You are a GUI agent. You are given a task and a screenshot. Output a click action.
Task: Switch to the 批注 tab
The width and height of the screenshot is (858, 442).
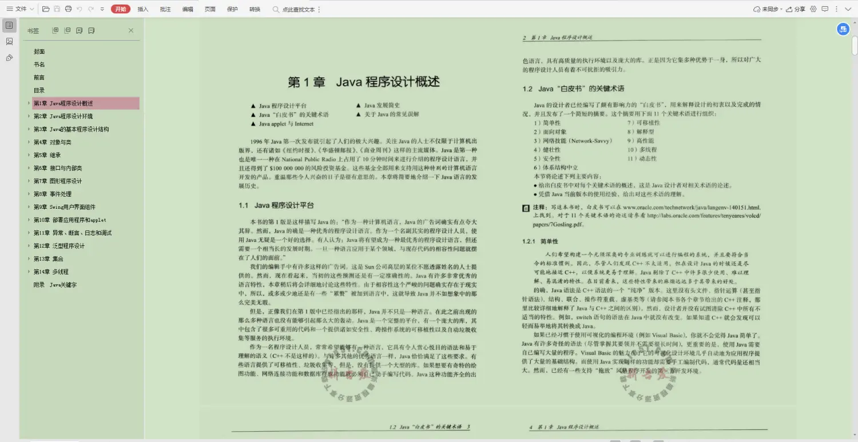coord(165,9)
